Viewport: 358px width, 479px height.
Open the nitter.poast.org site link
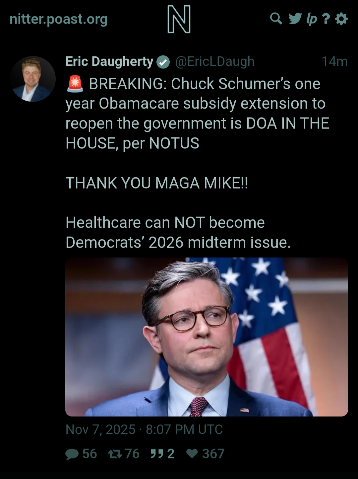pyautogui.click(x=59, y=19)
